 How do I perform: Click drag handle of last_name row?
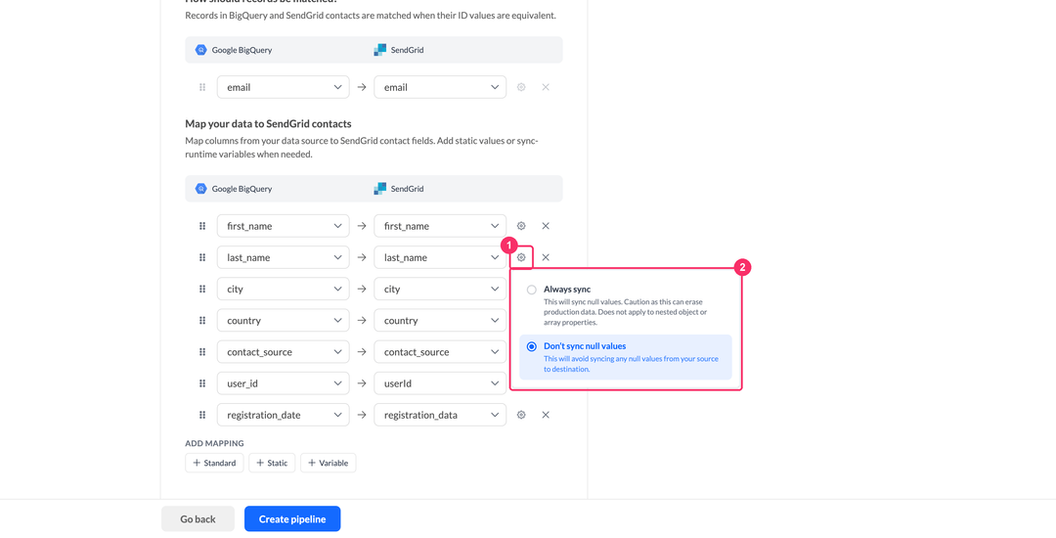tap(202, 257)
